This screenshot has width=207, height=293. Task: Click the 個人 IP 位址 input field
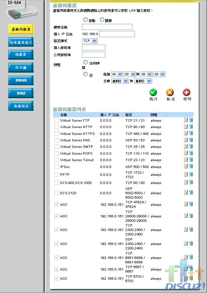[117, 34]
